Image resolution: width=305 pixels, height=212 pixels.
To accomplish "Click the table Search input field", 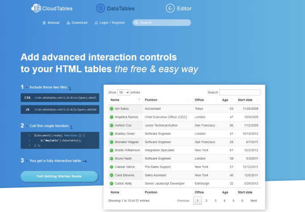I will [x=240, y=92].
